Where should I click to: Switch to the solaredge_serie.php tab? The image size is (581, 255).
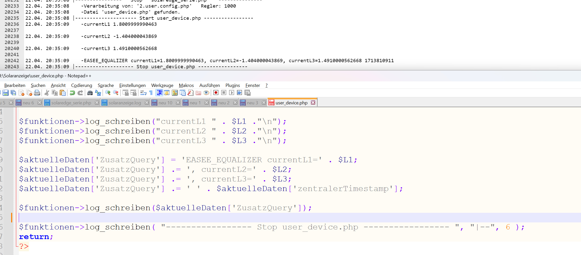(71, 103)
